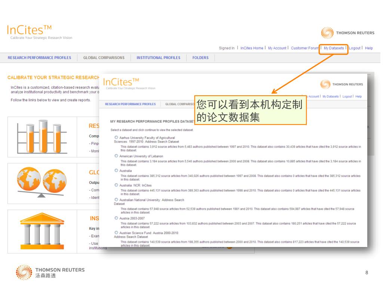Click the columned building Institutional Profiles icon
Screen dimensions: 383x287
pos(42,231)
